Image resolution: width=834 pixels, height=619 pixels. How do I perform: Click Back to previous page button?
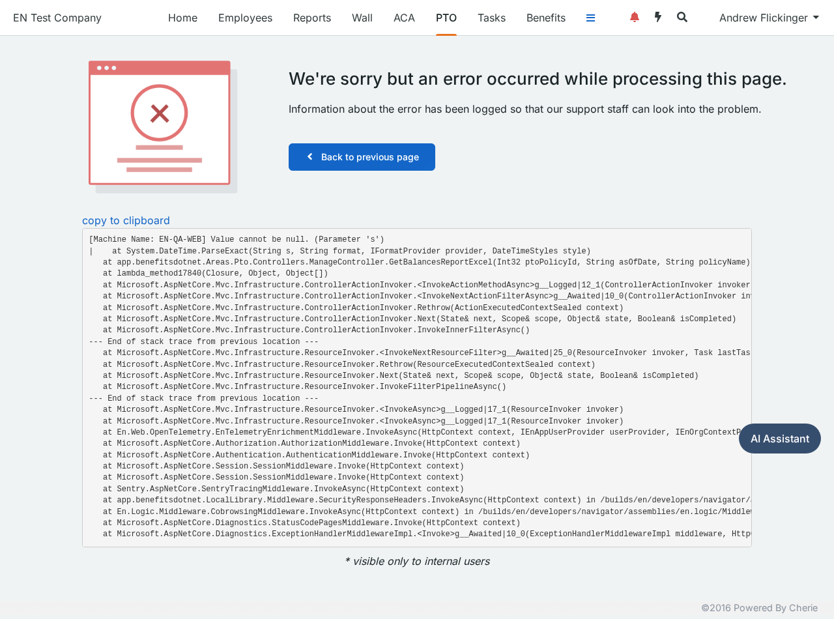[x=362, y=157]
